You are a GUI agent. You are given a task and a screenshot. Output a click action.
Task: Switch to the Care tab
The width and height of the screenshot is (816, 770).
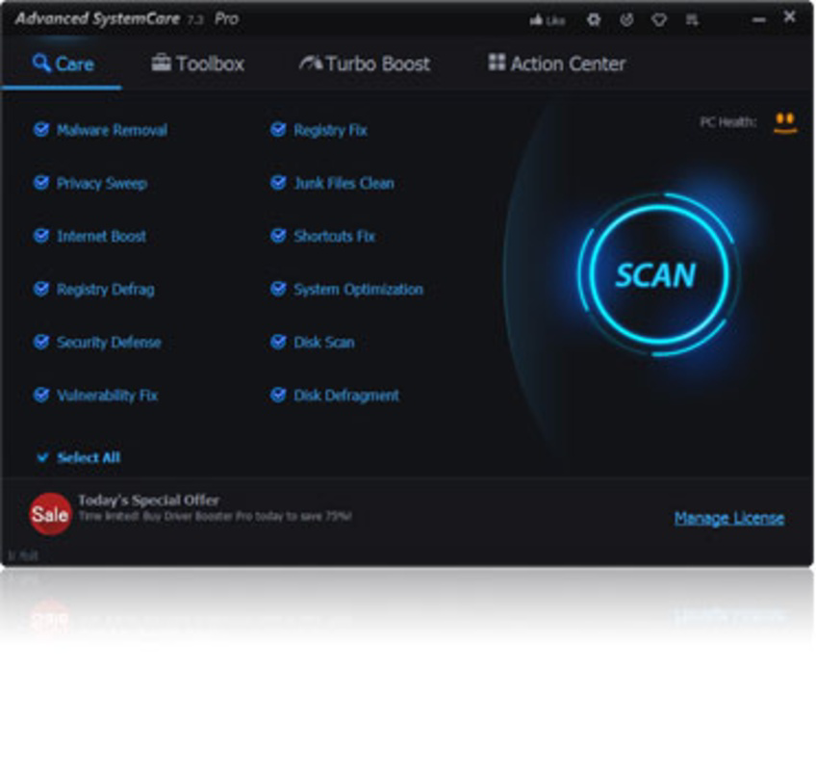(x=63, y=64)
